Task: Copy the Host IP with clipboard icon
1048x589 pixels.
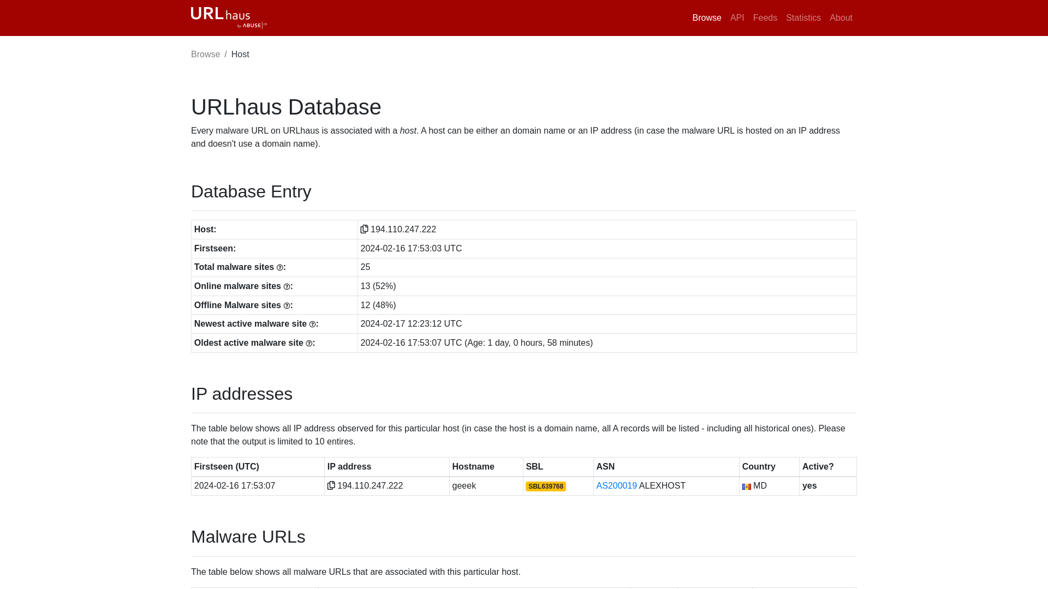Action: pos(364,229)
